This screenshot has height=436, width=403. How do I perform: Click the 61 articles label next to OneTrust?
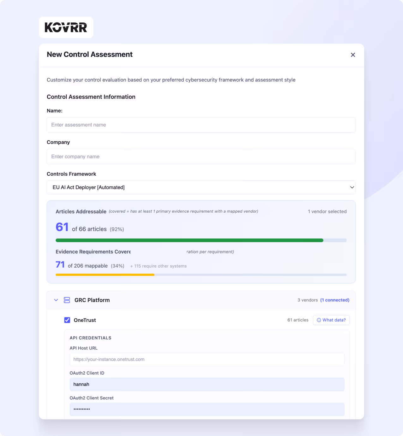point(298,320)
